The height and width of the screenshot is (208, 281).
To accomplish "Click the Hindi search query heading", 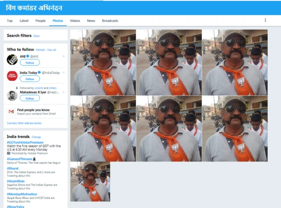I will (x=34, y=8).
